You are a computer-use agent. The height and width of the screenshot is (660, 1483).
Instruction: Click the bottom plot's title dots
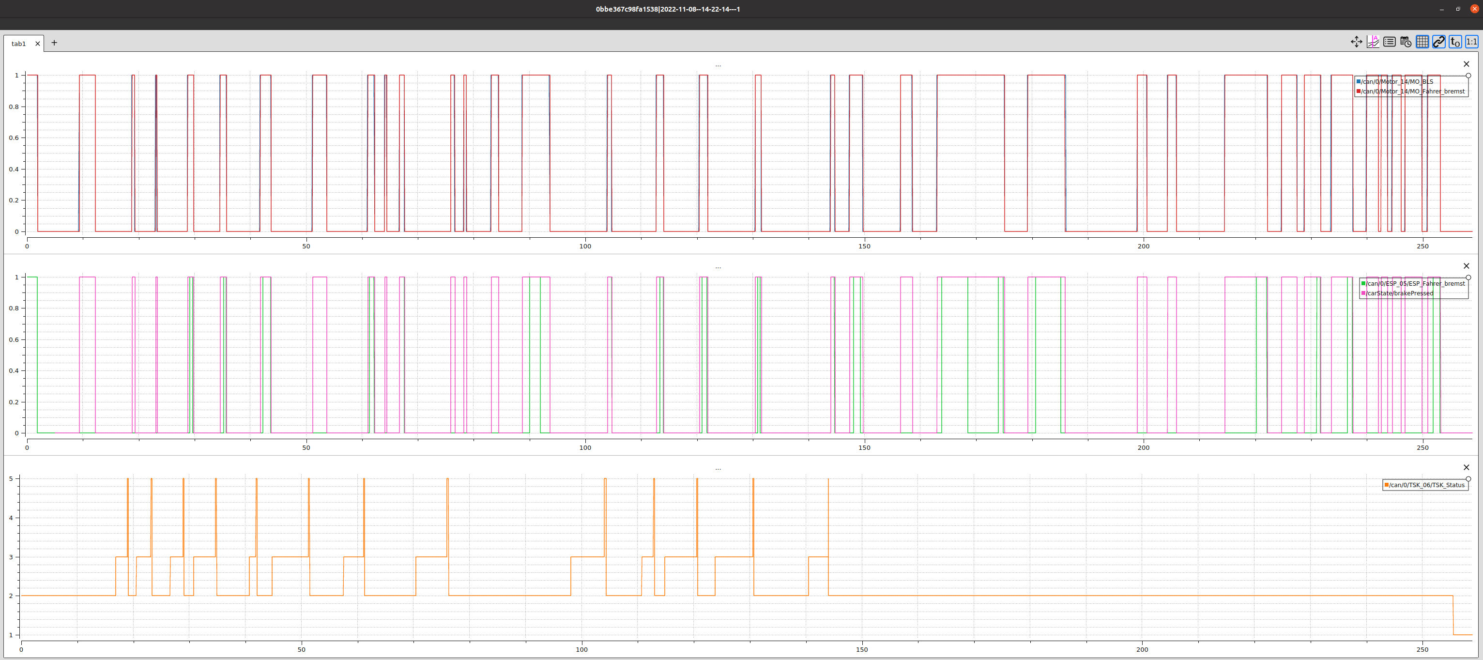[x=718, y=469]
